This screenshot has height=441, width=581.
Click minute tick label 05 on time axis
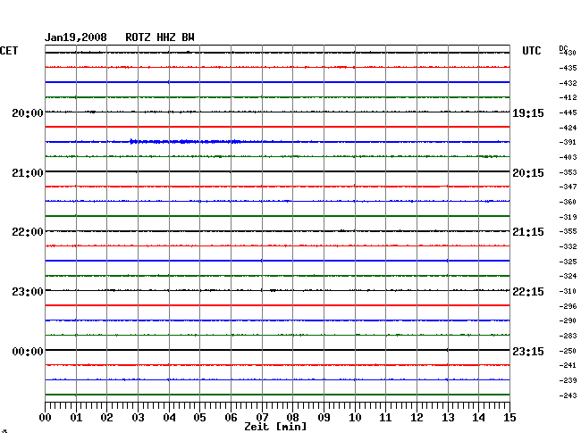(x=199, y=418)
